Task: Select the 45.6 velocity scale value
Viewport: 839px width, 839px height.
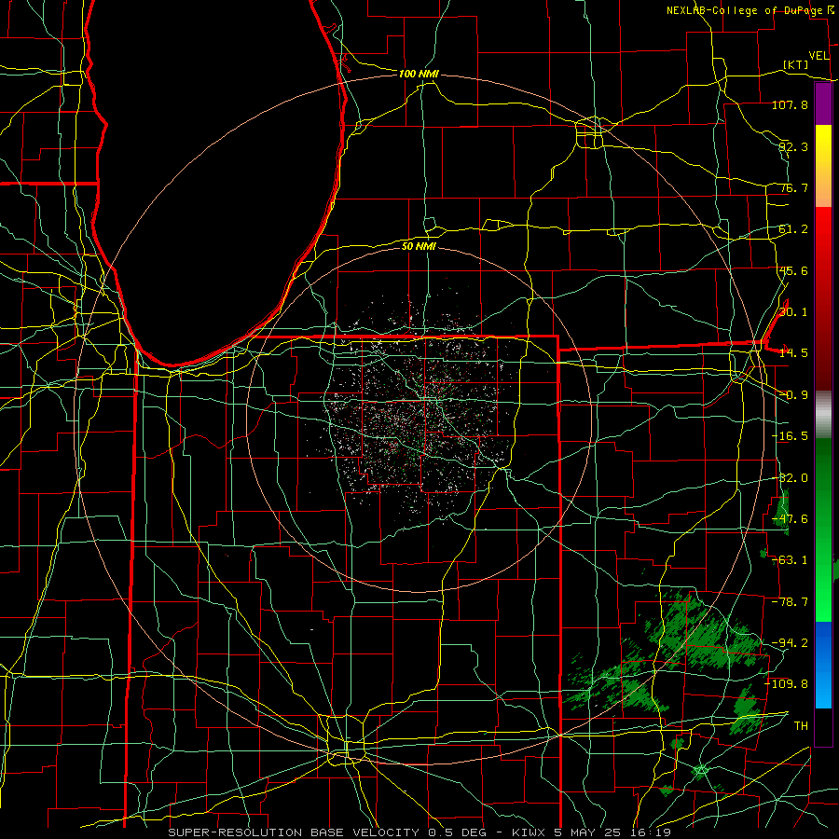Action: 793,270
